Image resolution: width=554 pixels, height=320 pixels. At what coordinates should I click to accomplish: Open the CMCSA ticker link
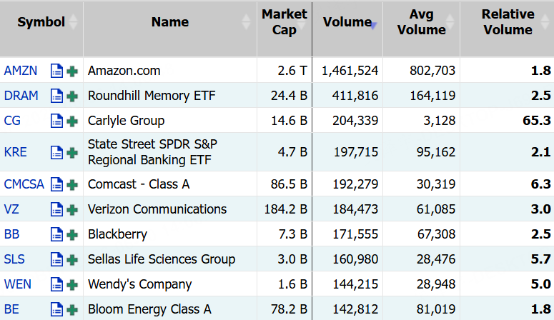[x=24, y=184]
